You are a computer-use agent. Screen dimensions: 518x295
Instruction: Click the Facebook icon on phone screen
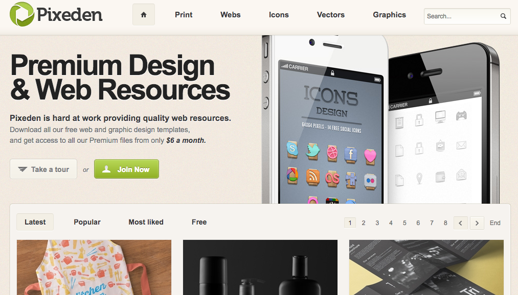coord(351,155)
